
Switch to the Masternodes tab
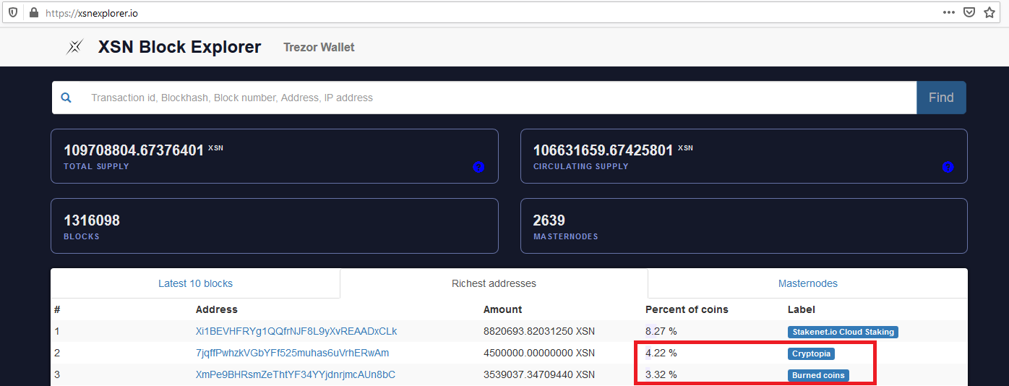[807, 283]
